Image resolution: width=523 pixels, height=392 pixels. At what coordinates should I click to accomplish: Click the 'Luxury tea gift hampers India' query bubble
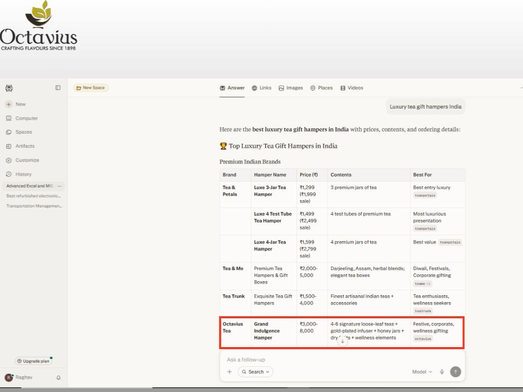(426, 107)
